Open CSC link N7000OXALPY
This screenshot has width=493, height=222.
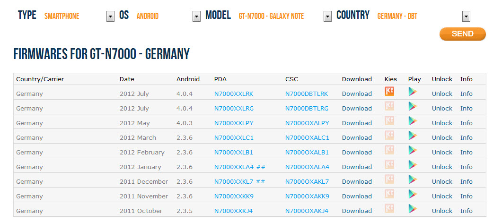pos(307,123)
